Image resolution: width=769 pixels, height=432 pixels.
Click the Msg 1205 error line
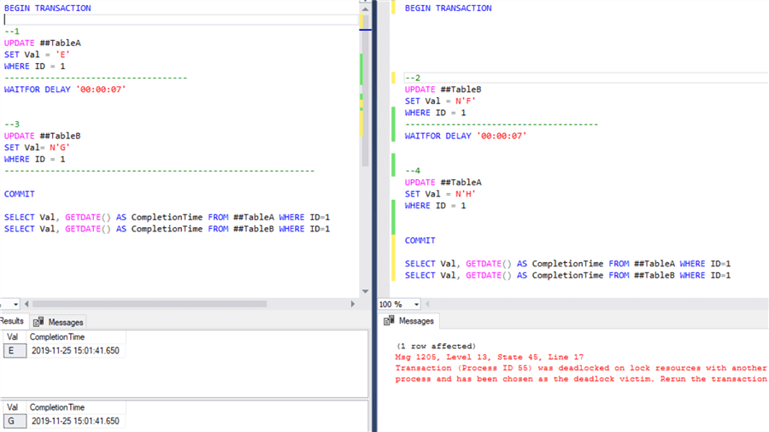coord(490,357)
